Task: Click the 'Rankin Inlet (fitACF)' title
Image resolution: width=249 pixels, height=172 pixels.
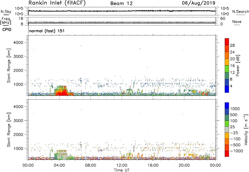Action: 57,3
